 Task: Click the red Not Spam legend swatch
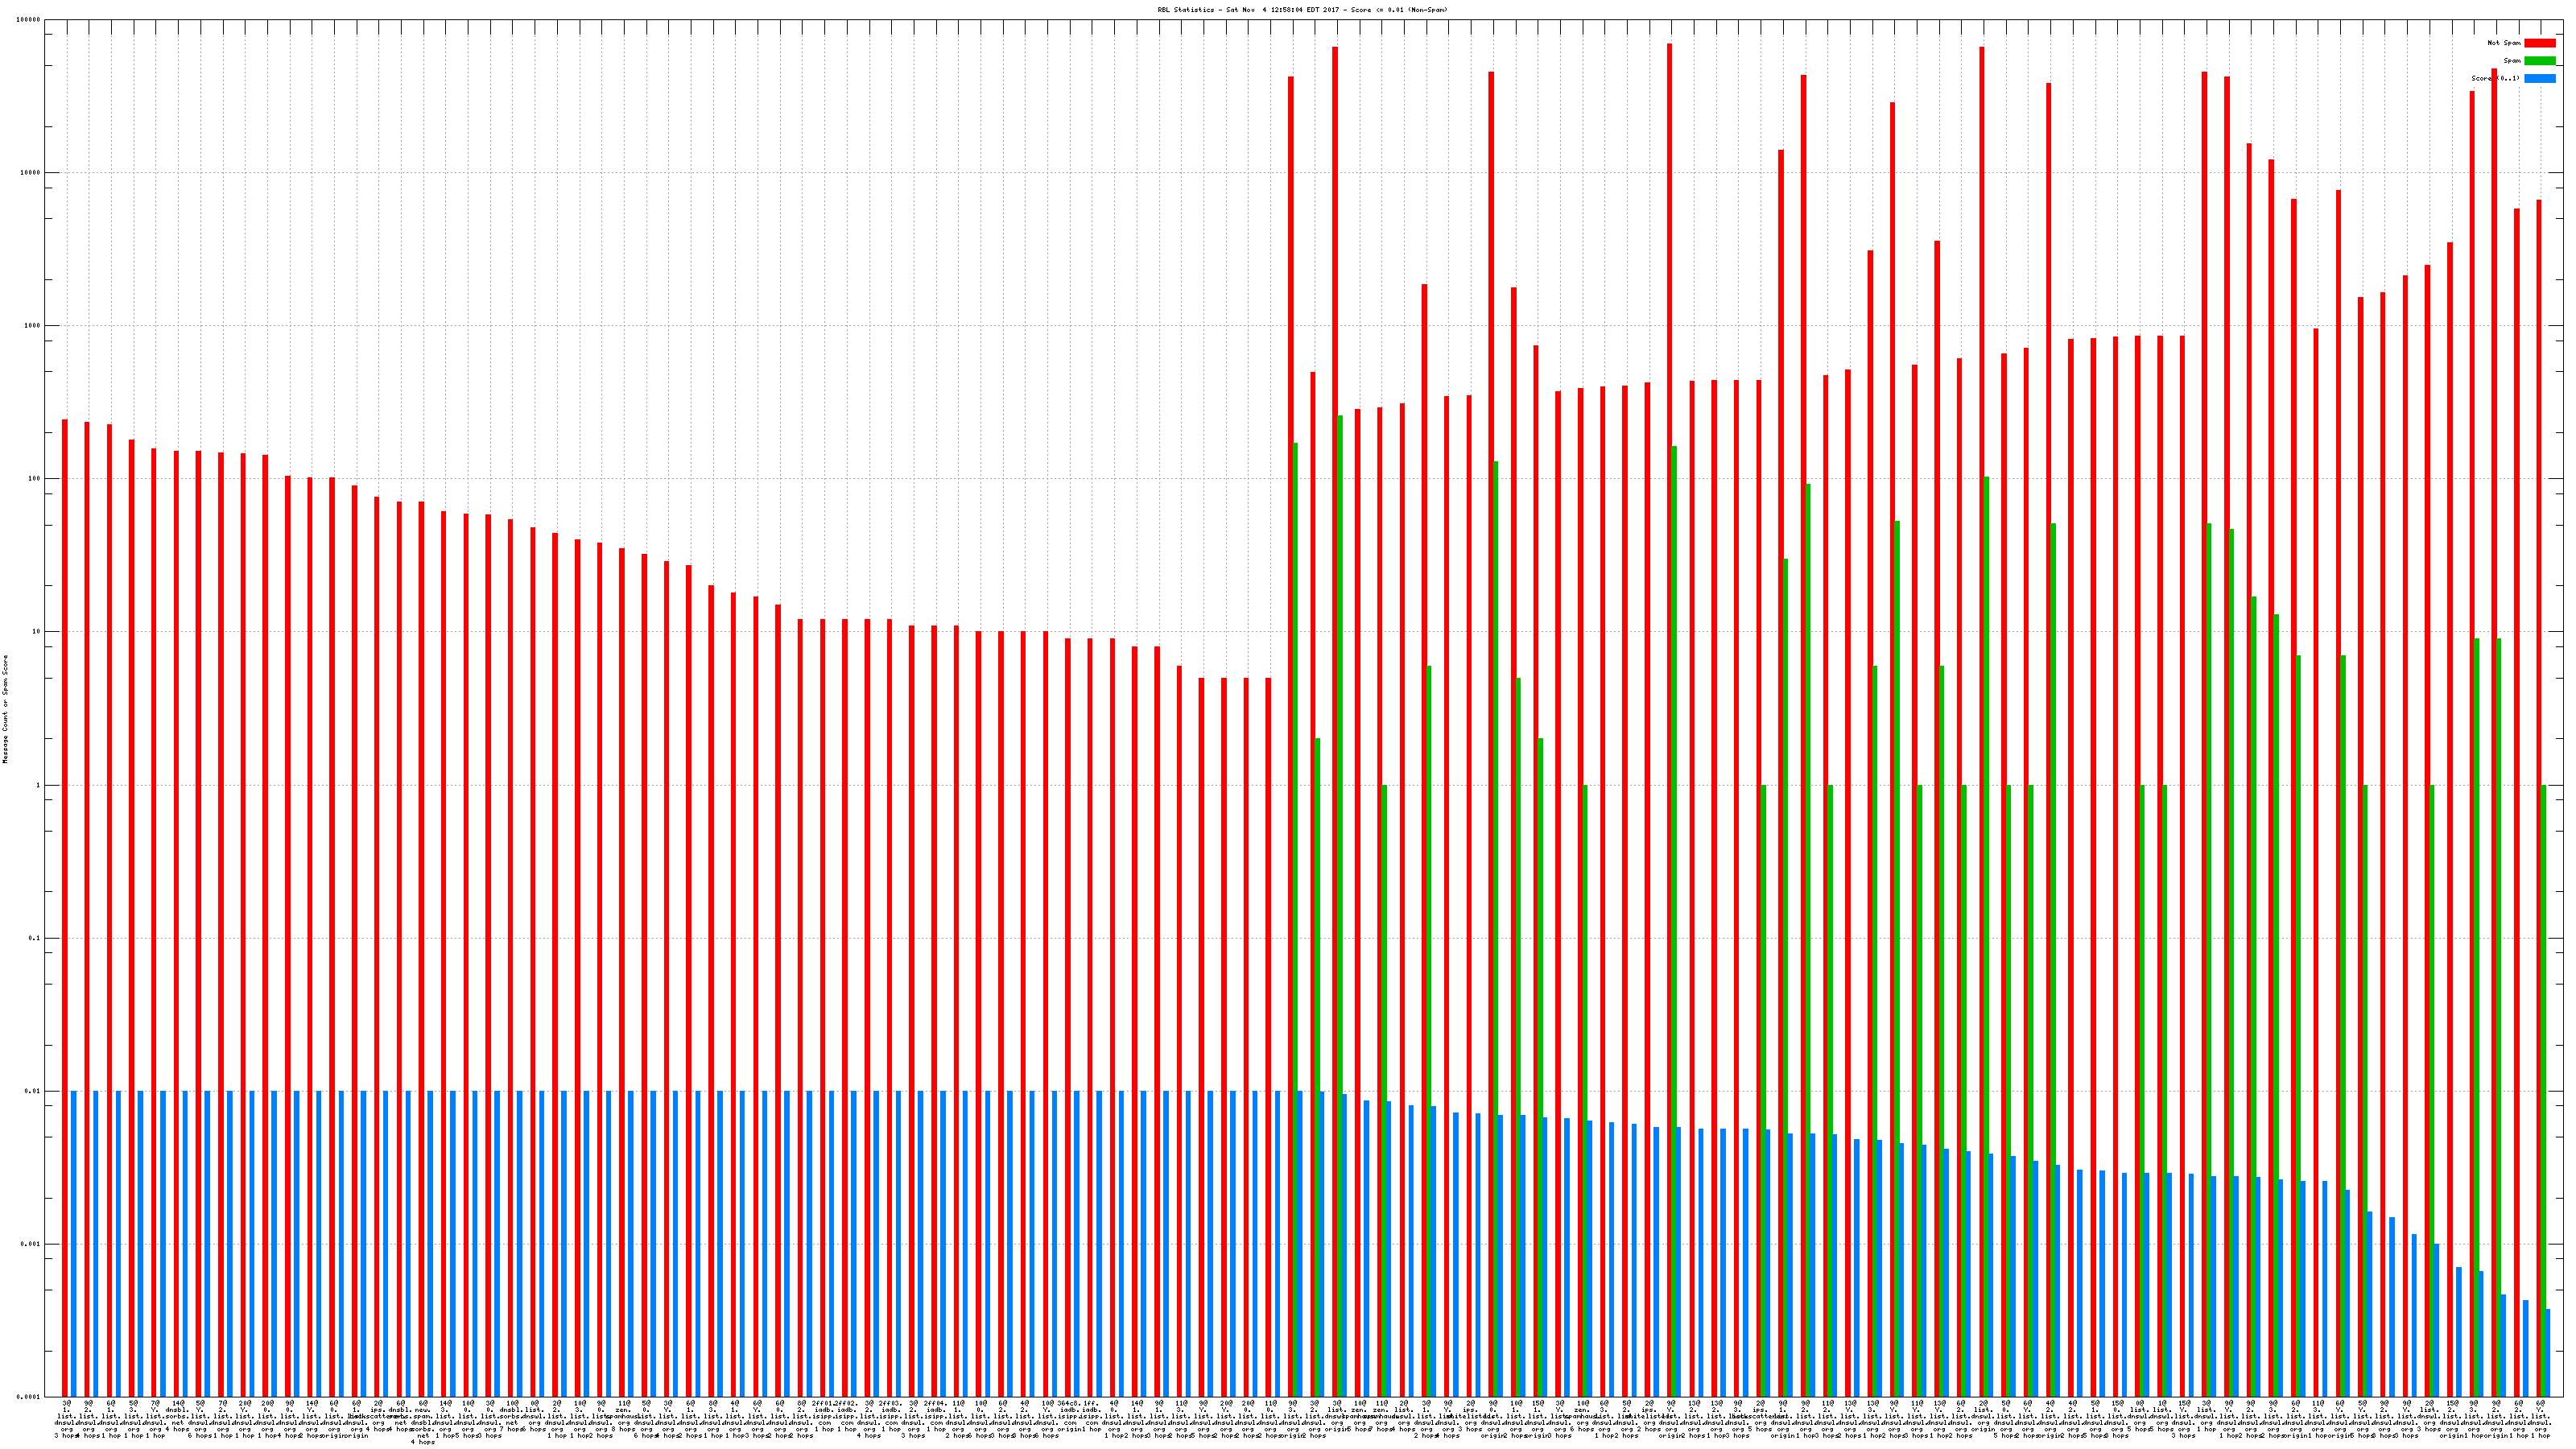pyautogui.click(x=2539, y=43)
